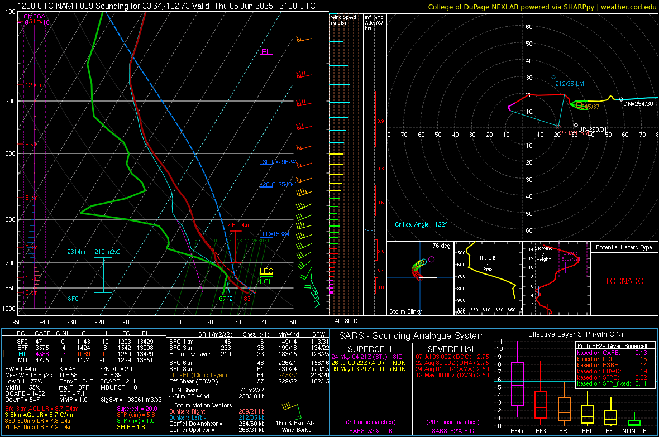Click the TORNADO hazard text
Image resolution: width=659 pixels, height=437 pixels.
pyautogui.click(x=624, y=281)
